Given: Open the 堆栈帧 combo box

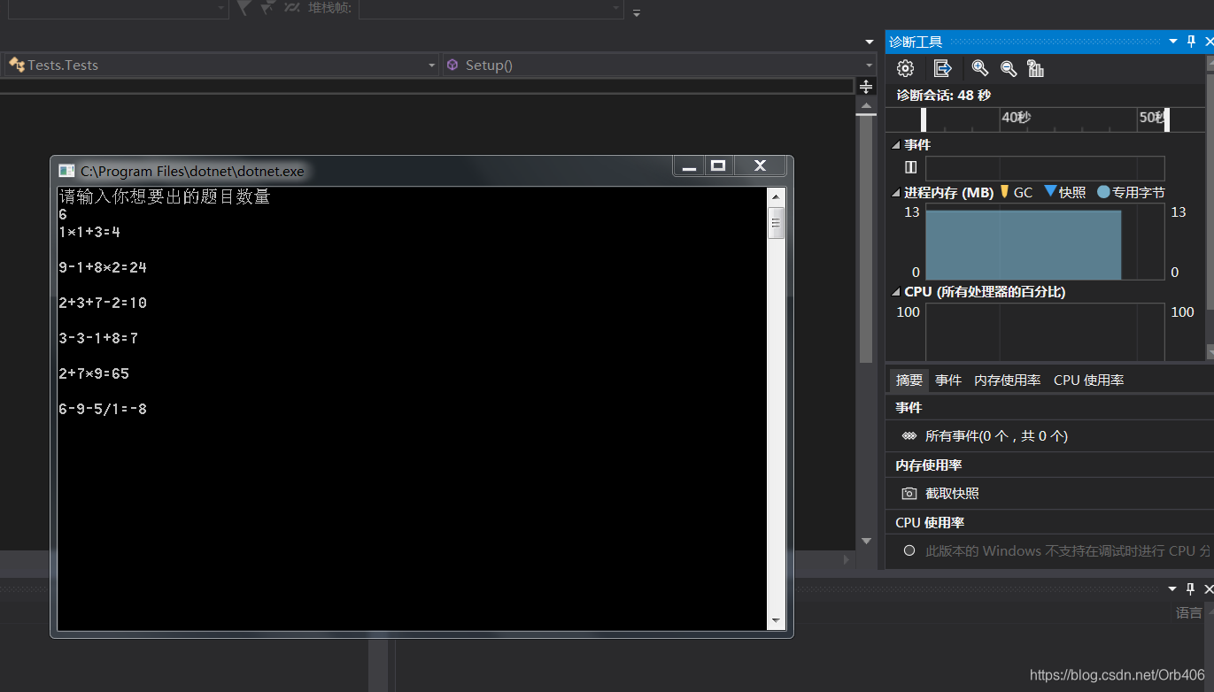Looking at the screenshot, I should pyautogui.click(x=491, y=9).
